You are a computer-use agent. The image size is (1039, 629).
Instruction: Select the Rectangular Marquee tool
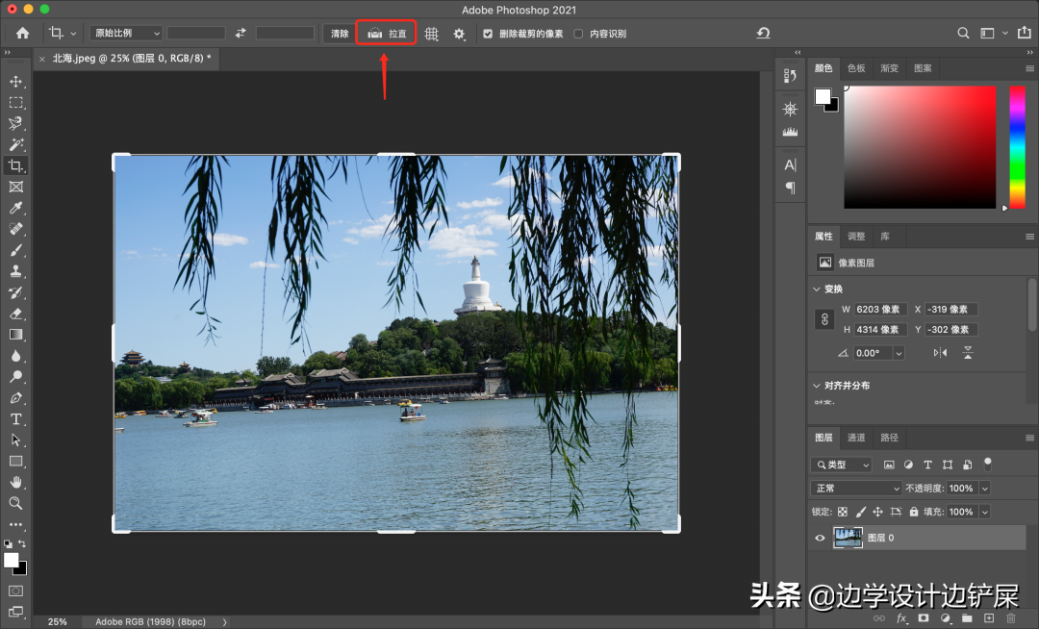pos(16,103)
